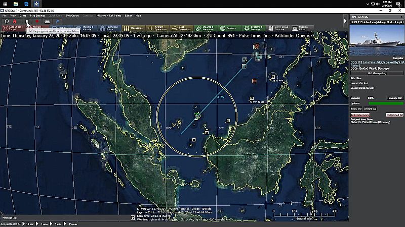The height and width of the screenshot is (227, 405).
Task: Toggle Auto Engage Target mode
Action: point(13,28)
